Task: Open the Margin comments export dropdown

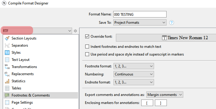Action: 165,95
